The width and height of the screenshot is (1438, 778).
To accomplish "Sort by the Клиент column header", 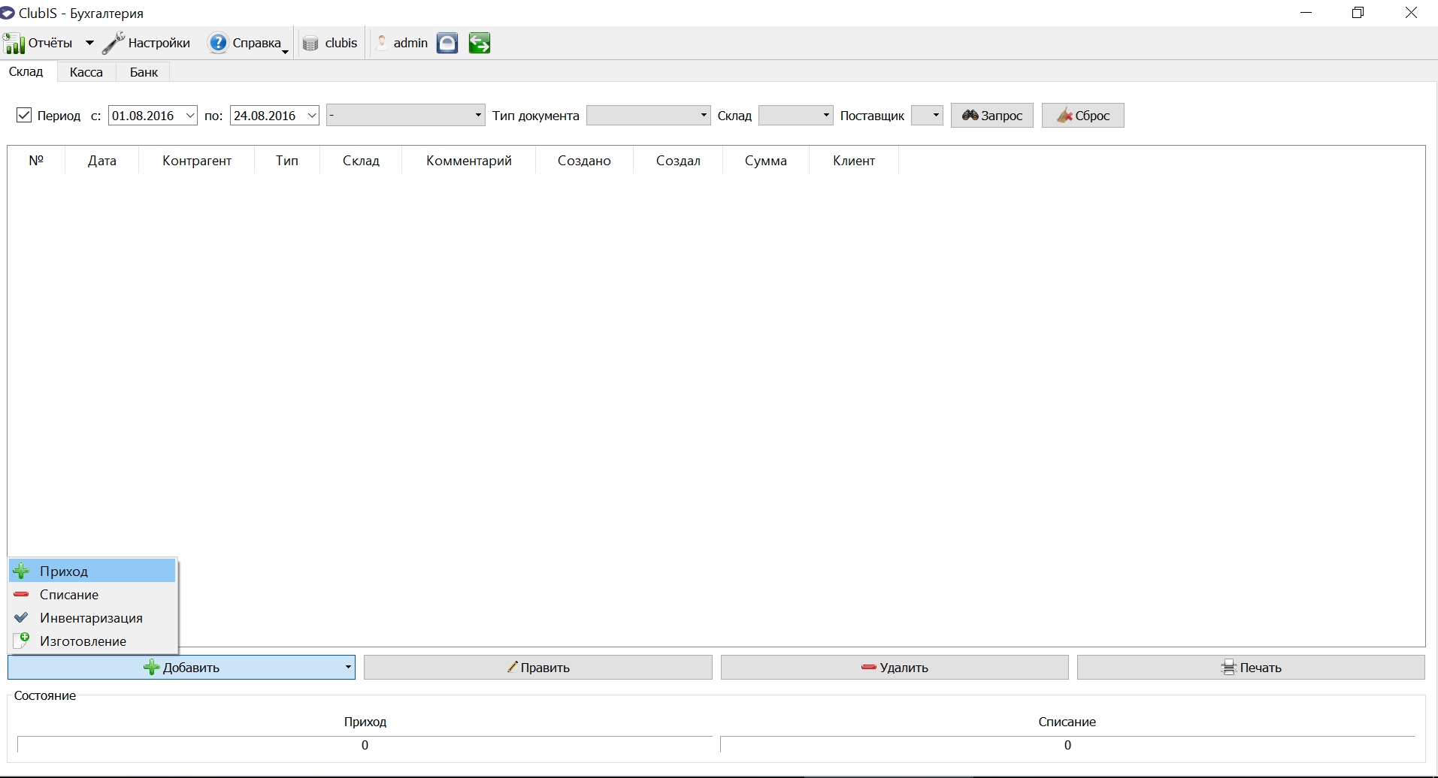I will (854, 161).
